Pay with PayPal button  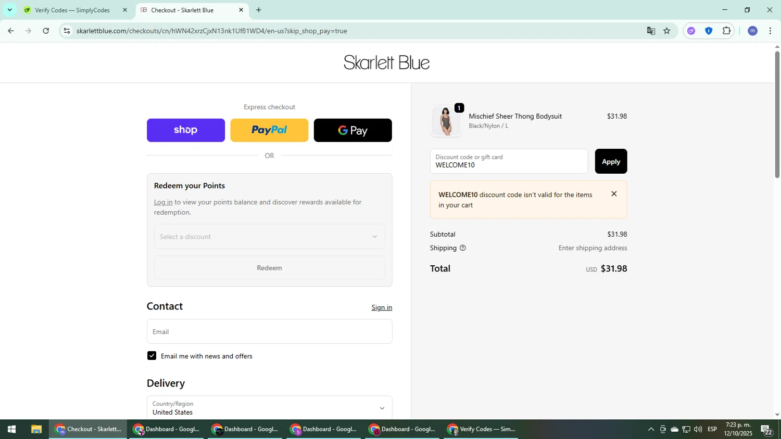click(269, 130)
